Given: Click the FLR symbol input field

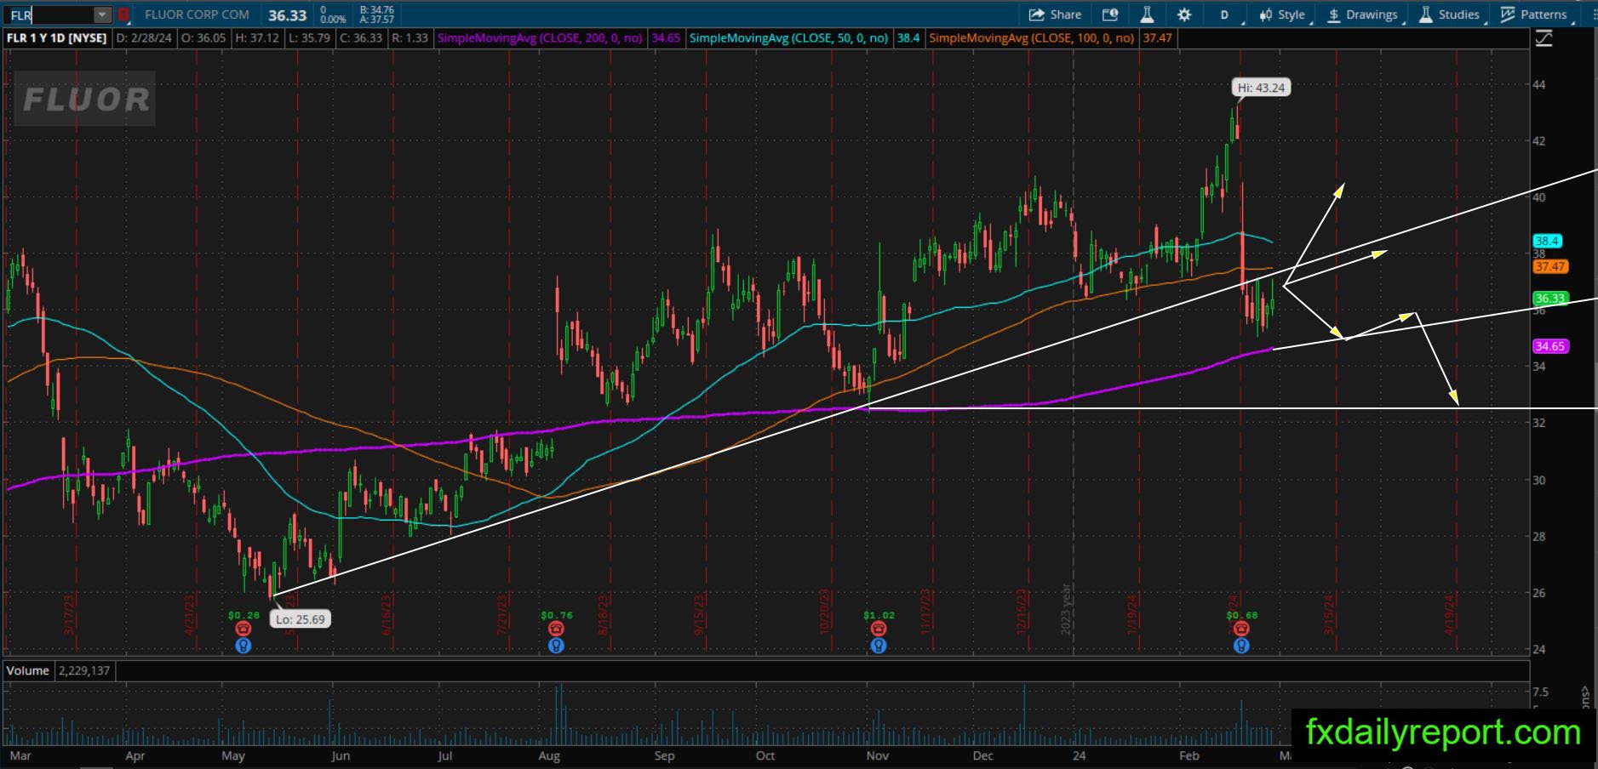Looking at the screenshot, I should pyautogui.click(x=49, y=14).
